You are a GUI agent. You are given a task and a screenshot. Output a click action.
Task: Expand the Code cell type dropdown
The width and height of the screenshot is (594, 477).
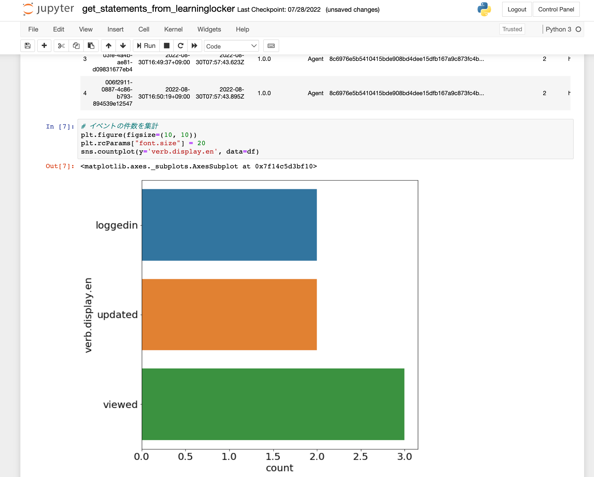click(231, 46)
